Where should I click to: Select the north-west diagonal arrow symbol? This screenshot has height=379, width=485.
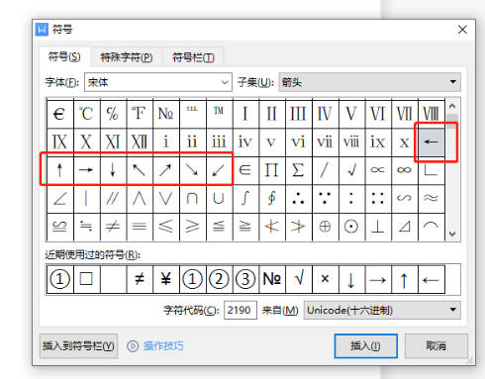point(140,170)
